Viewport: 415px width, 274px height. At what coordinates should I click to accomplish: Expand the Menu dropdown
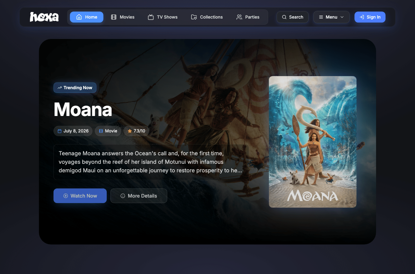pos(331,17)
